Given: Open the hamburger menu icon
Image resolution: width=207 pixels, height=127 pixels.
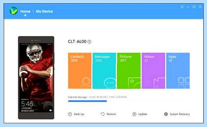Looking at the screenshot, I should pos(182,7).
